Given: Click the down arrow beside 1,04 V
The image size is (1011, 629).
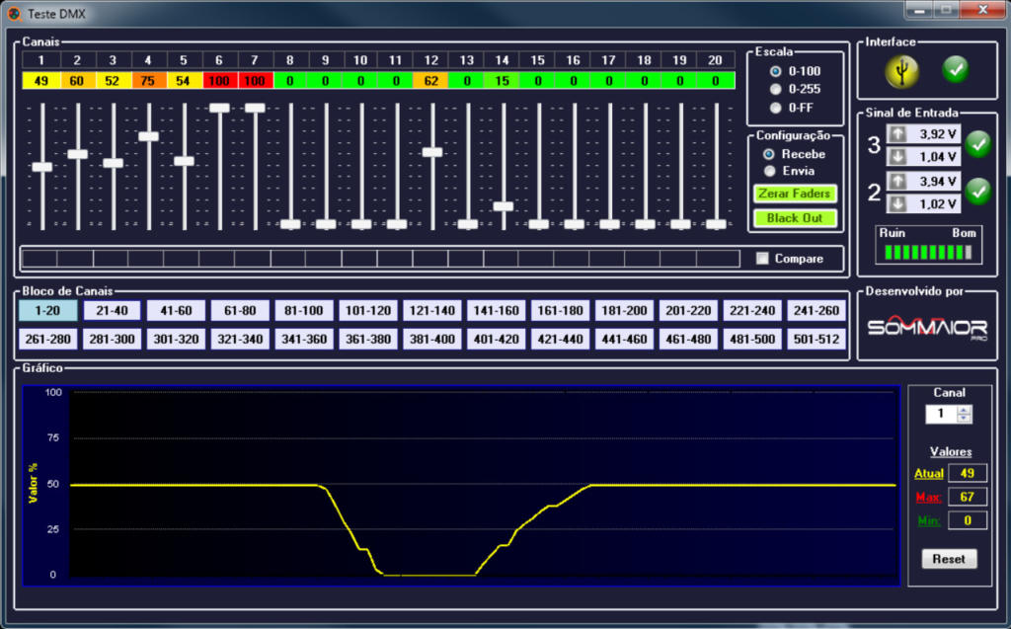Looking at the screenshot, I should [x=897, y=156].
